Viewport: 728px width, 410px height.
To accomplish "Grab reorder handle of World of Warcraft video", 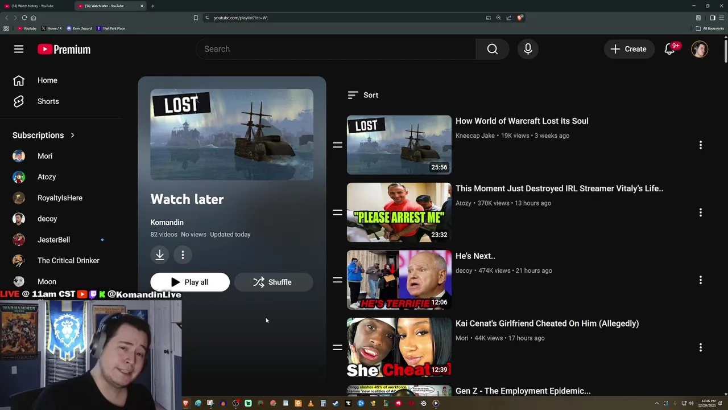I will 337,145.
